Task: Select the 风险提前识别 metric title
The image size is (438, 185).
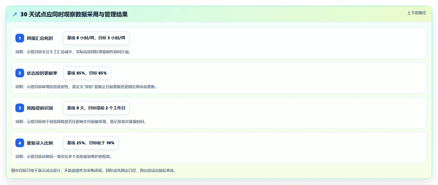Action: pos(40,108)
